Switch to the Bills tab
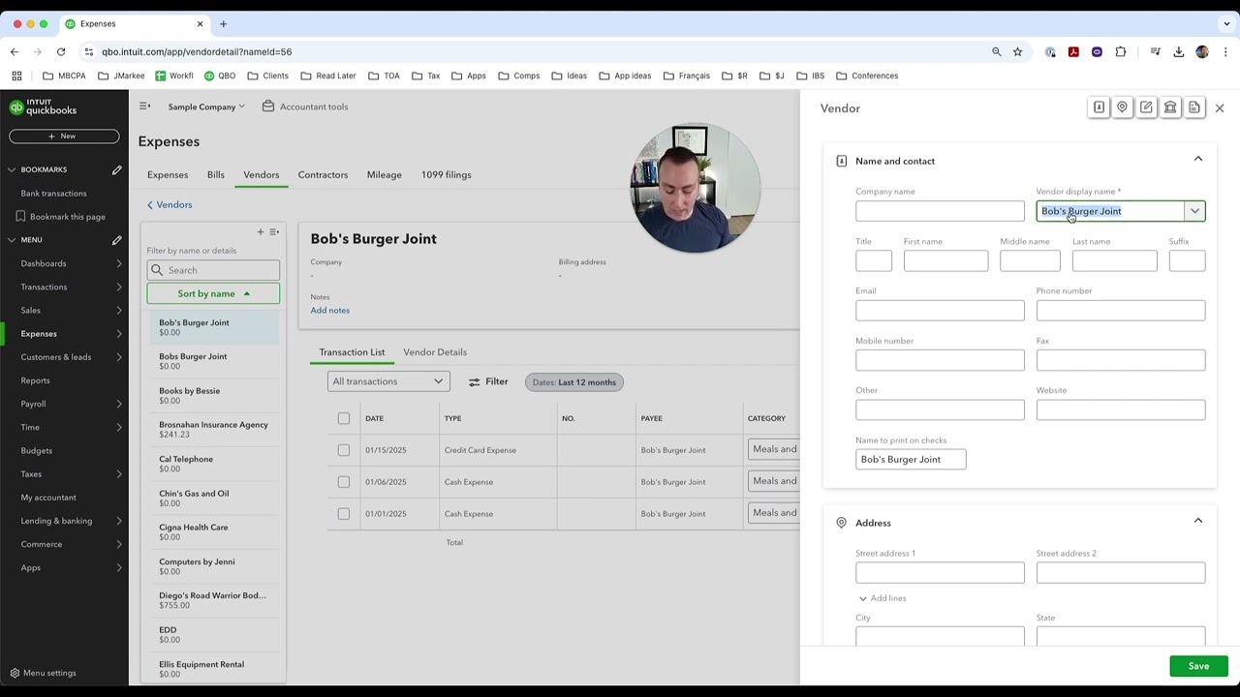Image resolution: width=1240 pixels, height=697 pixels. pos(216,174)
